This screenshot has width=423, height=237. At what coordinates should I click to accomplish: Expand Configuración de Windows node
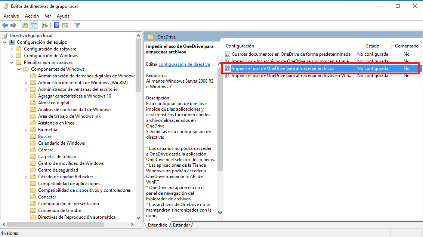coord(12,56)
